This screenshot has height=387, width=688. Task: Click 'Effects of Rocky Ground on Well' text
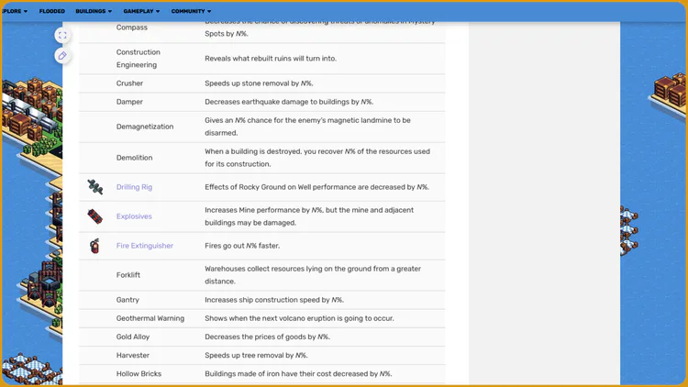pyautogui.click(x=316, y=187)
